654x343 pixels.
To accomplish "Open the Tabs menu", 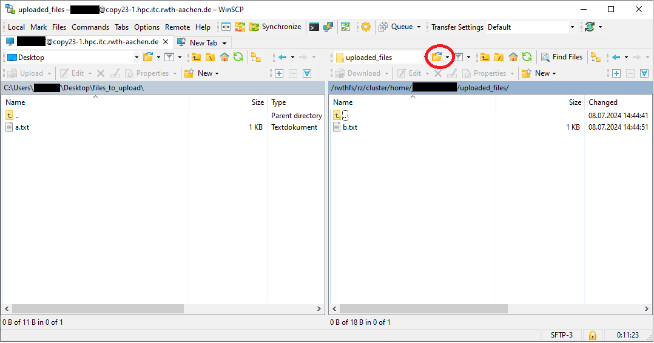I will point(121,27).
